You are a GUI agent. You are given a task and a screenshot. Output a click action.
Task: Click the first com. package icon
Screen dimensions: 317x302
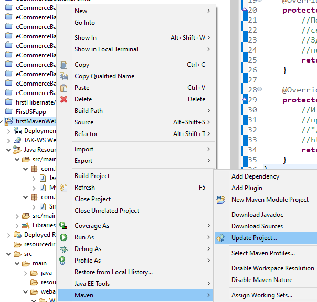coord(34,169)
